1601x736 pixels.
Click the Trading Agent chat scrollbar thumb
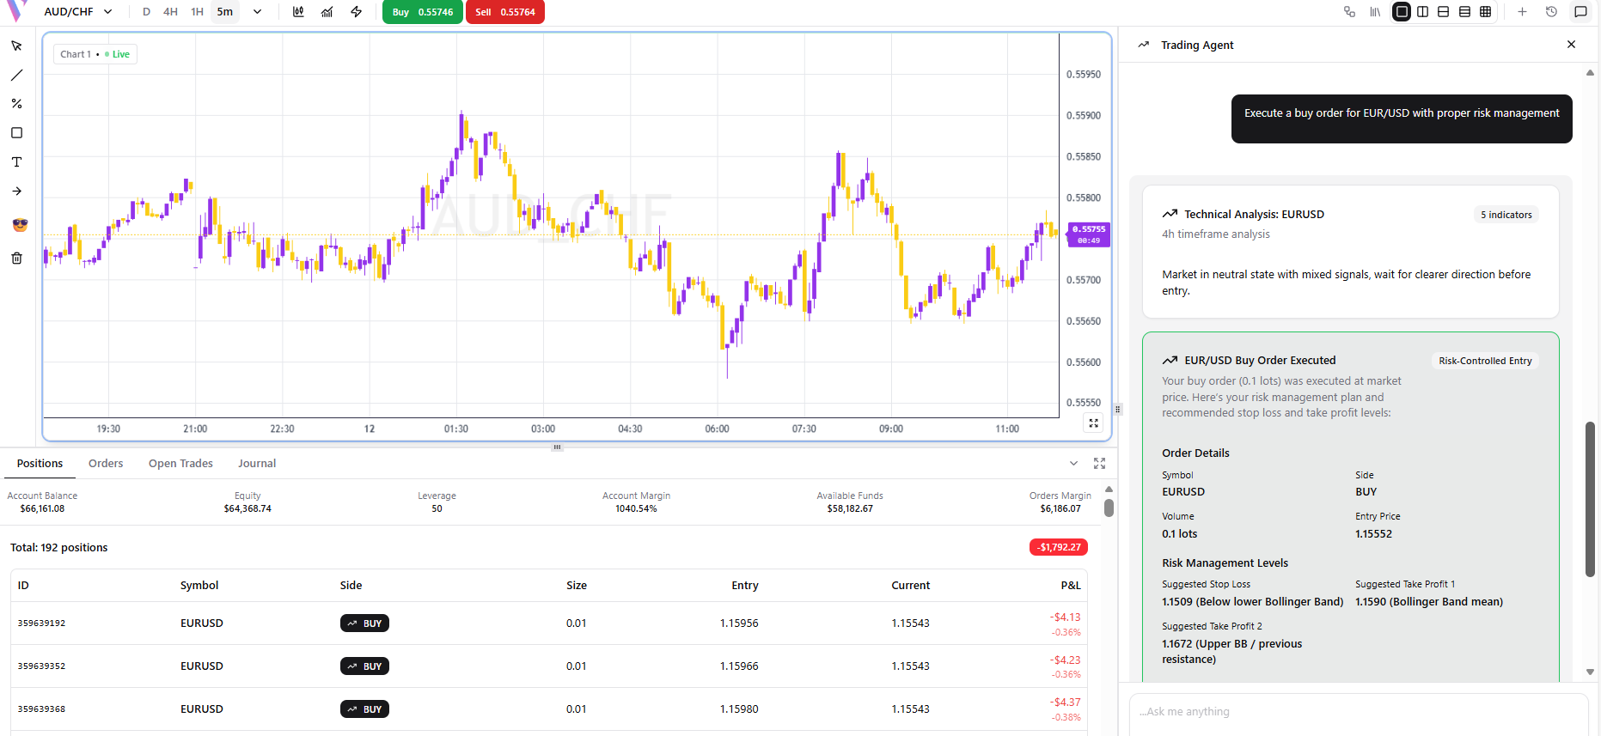[1590, 498]
